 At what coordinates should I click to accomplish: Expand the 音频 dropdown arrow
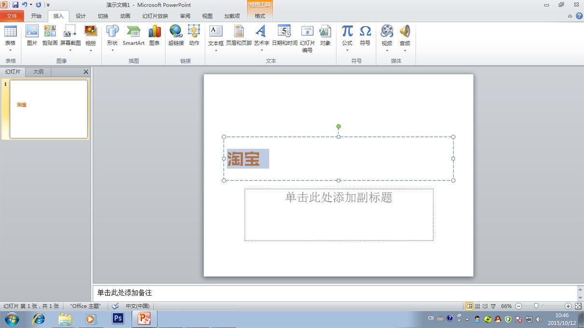coord(405,50)
